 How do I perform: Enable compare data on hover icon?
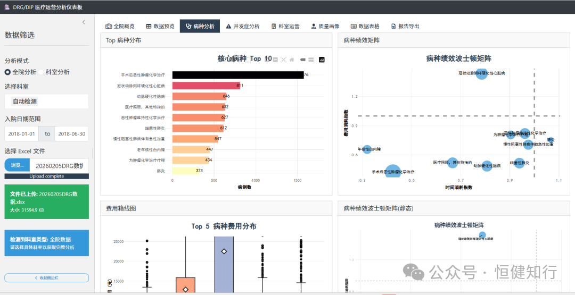pos(311,60)
